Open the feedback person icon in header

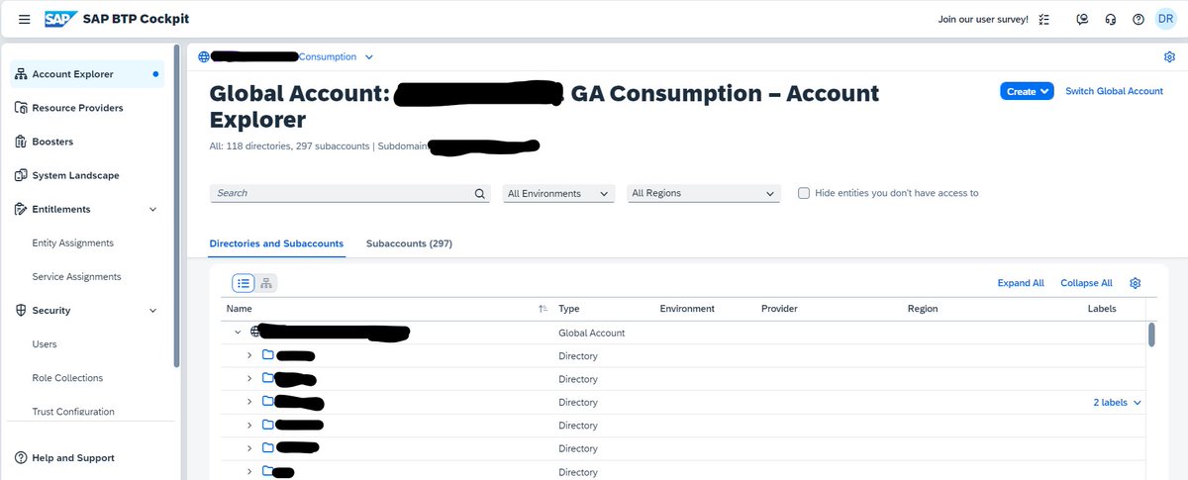click(1083, 20)
